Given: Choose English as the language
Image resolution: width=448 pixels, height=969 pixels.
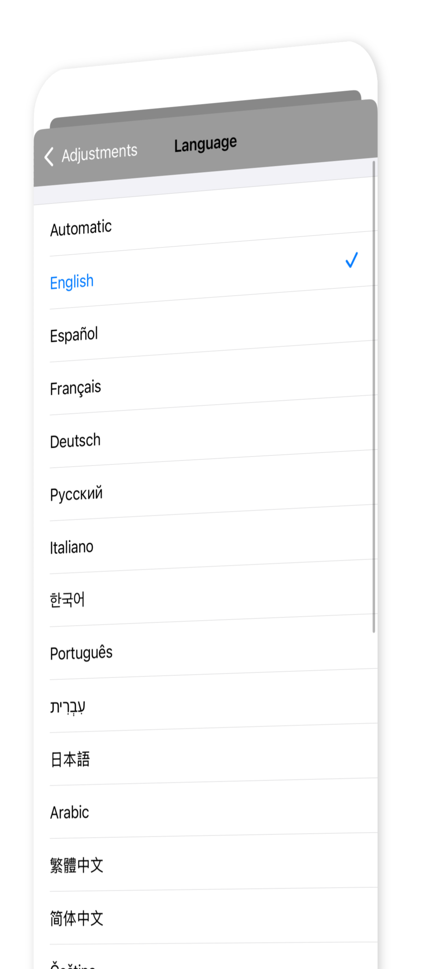Looking at the screenshot, I should click(71, 282).
